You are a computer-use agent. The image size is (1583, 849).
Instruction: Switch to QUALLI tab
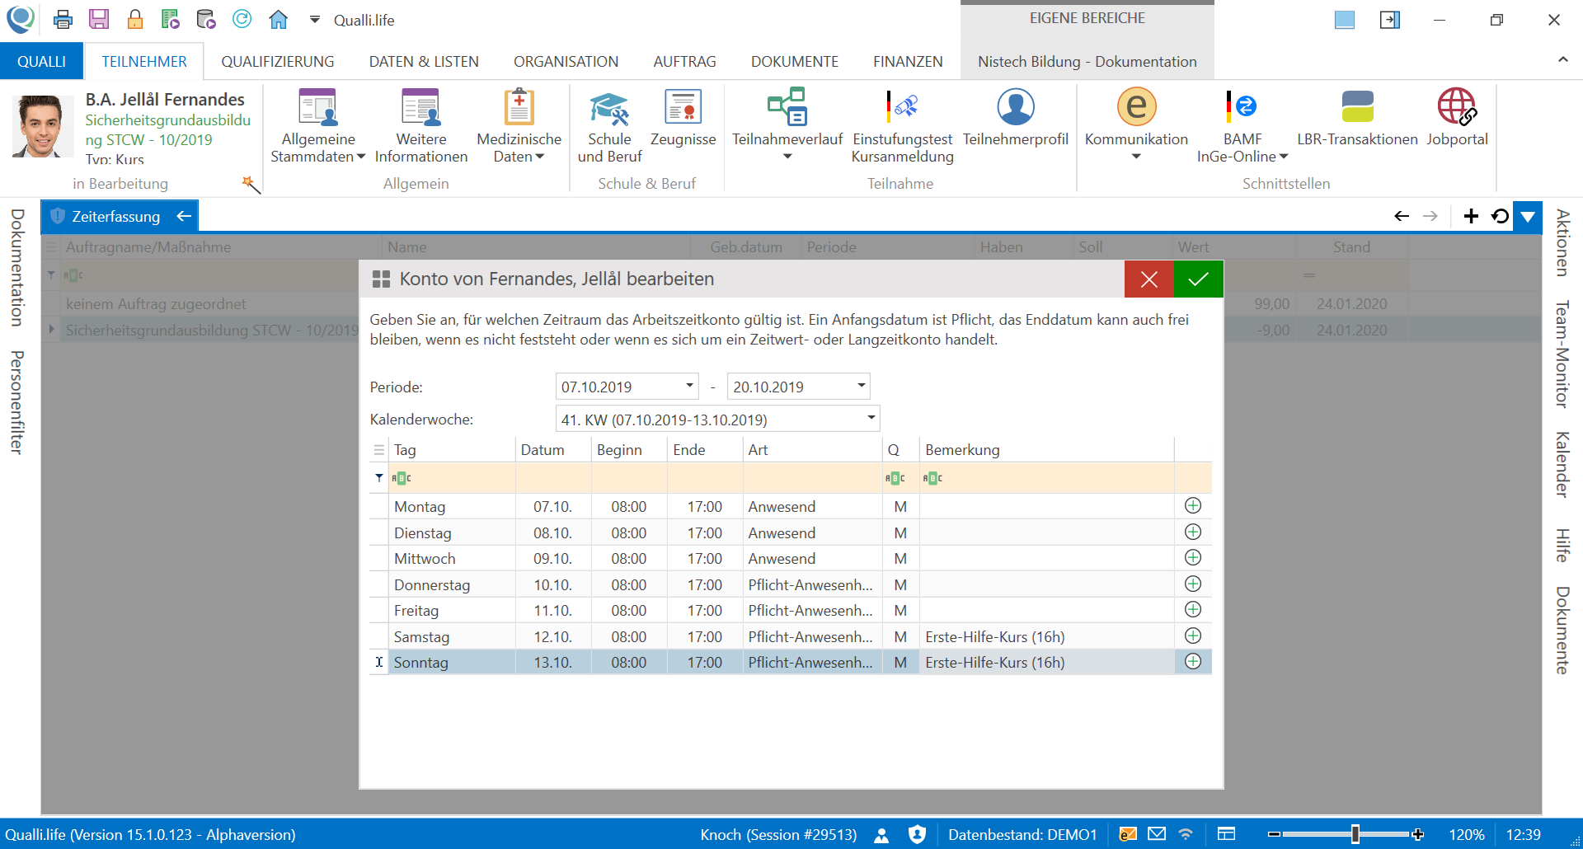[41, 62]
